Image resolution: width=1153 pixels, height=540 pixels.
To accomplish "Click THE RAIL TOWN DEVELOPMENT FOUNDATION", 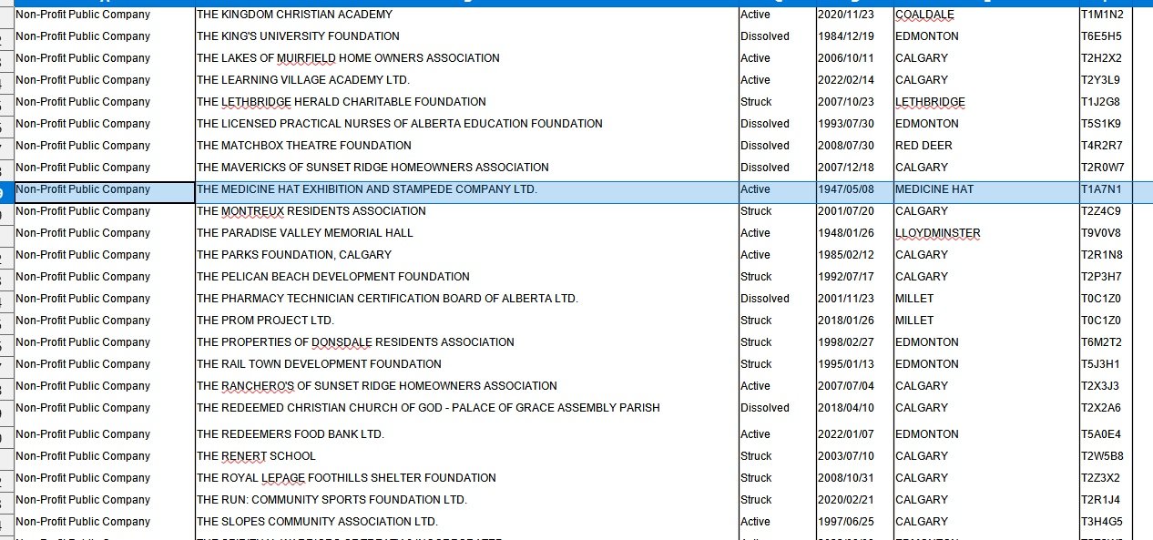I will [x=466, y=364].
